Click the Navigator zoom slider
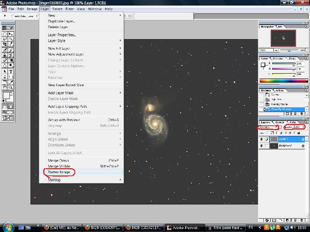The image size is (310, 232). 290,50
